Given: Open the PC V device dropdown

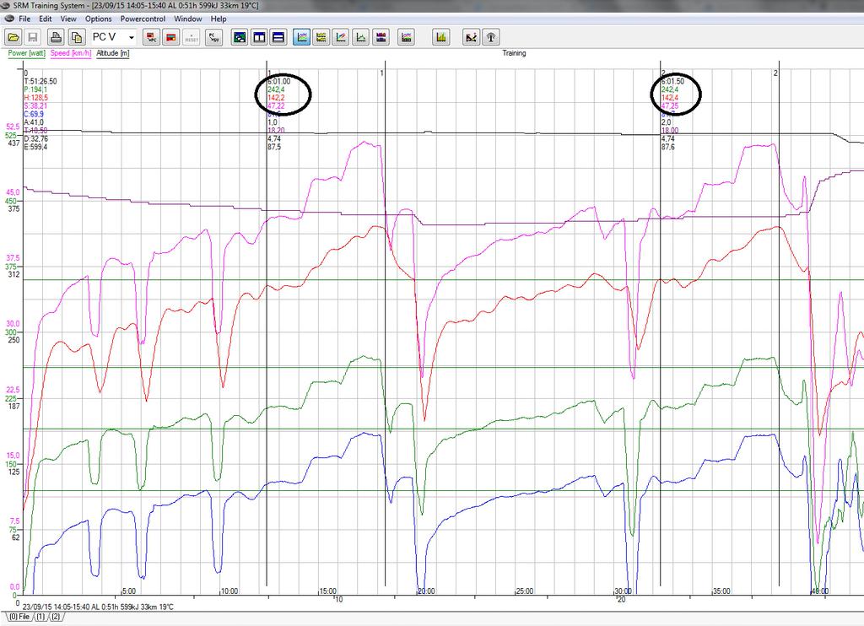Looking at the screenshot, I should pyautogui.click(x=114, y=37).
